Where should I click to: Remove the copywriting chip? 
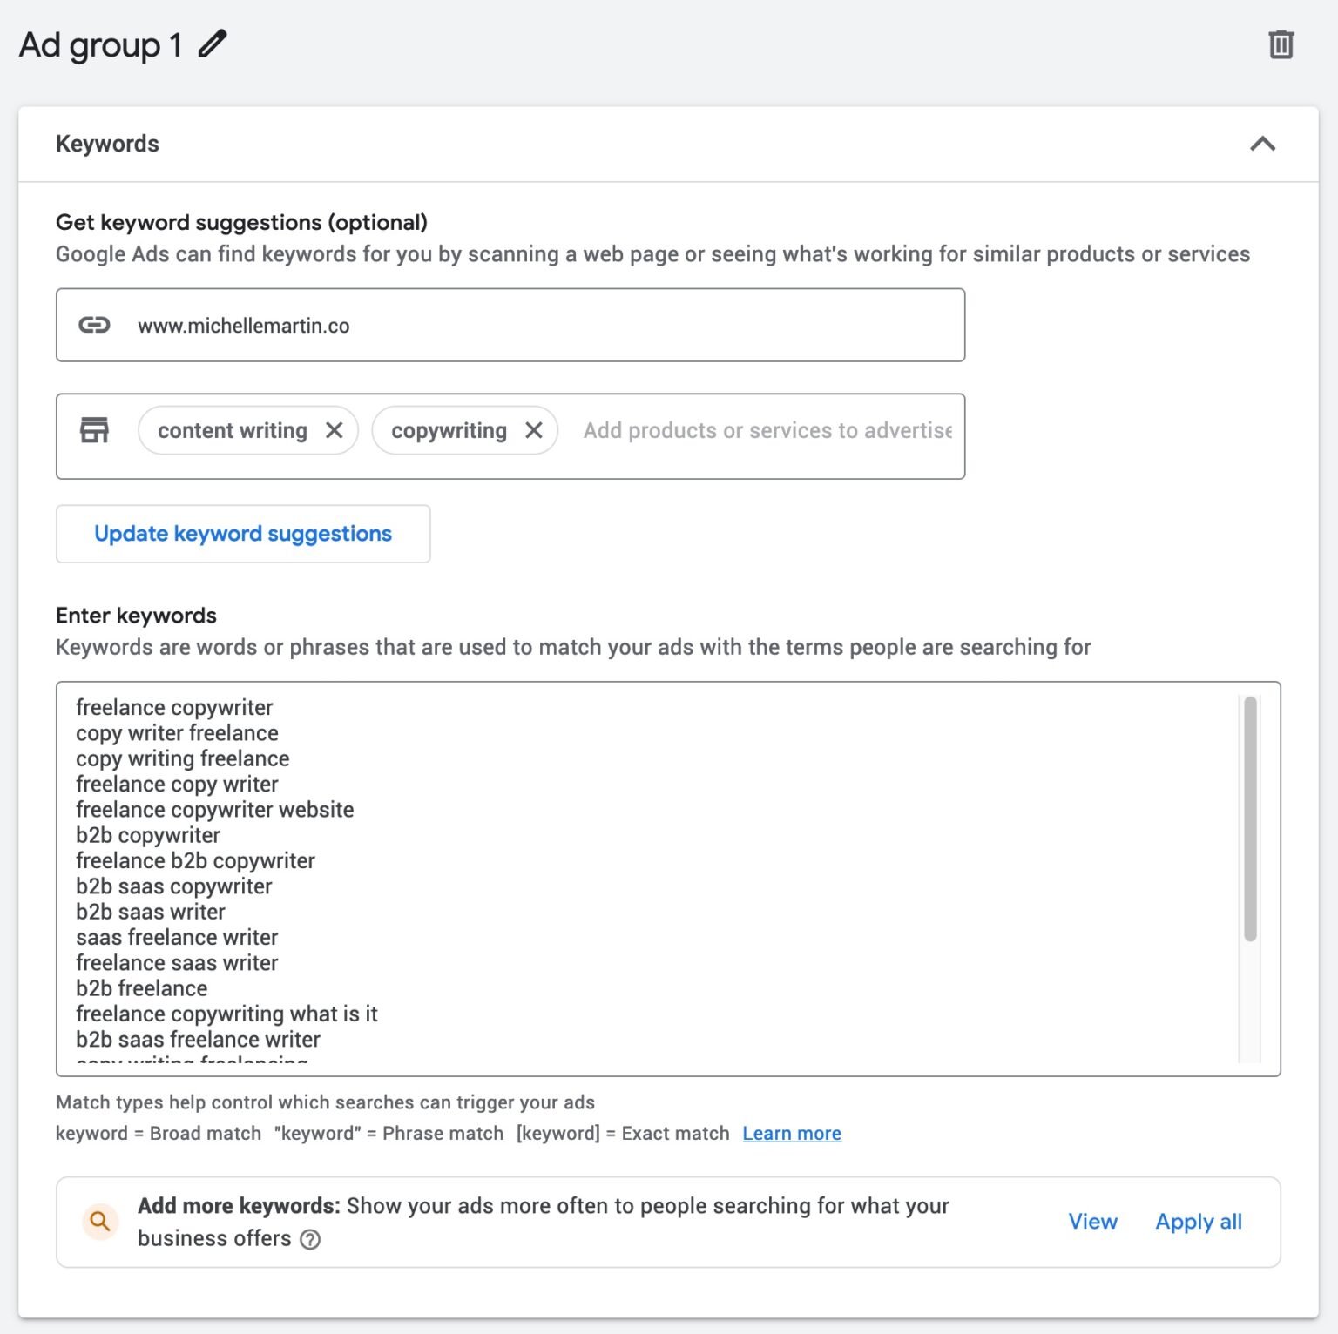[535, 429]
